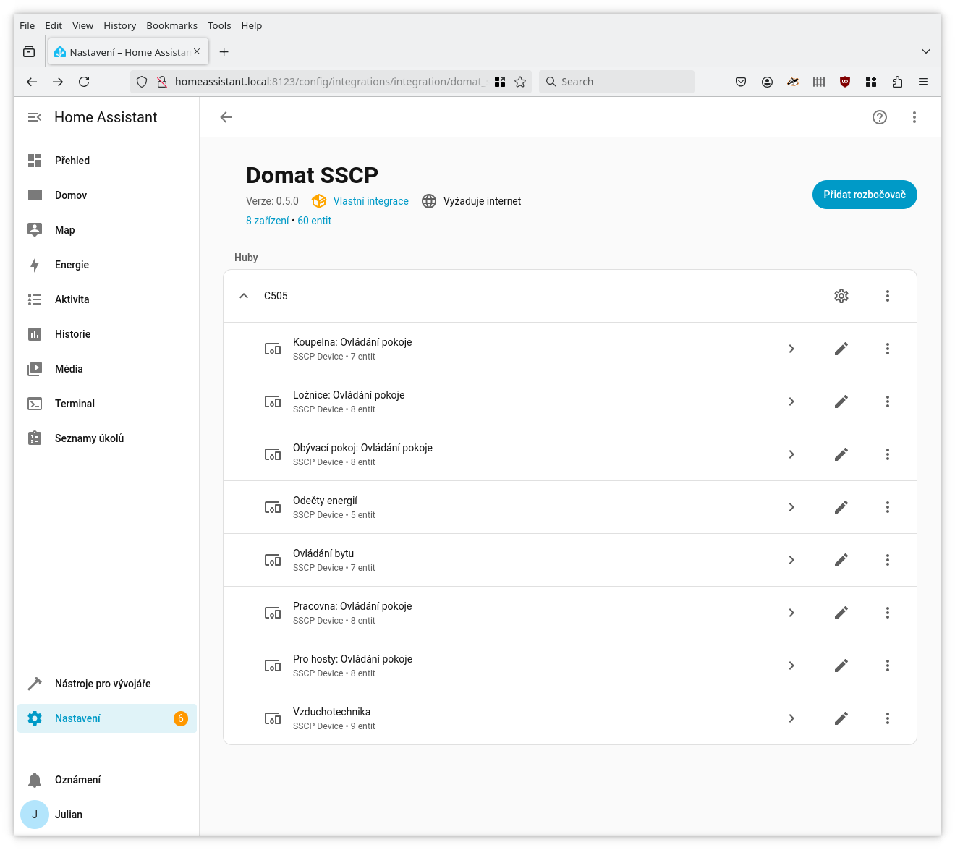Open Nástroje pro vývojáře
This screenshot has width=955, height=850.
[107, 684]
